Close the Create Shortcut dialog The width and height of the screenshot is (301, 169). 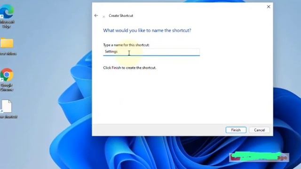pos(269,7)
